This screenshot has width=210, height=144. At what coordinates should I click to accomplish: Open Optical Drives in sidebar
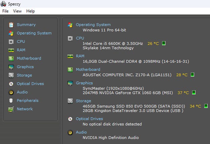pyautogui.click(x=30, y=84)
